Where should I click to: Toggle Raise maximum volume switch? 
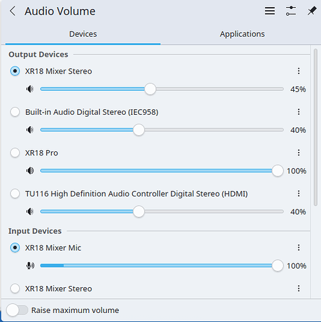point(17,310)
